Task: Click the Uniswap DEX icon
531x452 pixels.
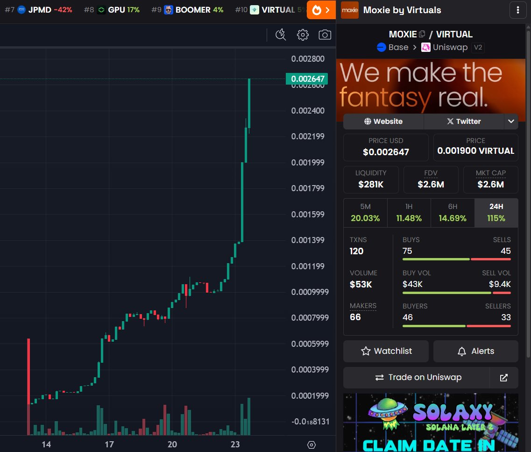Action: point(425,47)
